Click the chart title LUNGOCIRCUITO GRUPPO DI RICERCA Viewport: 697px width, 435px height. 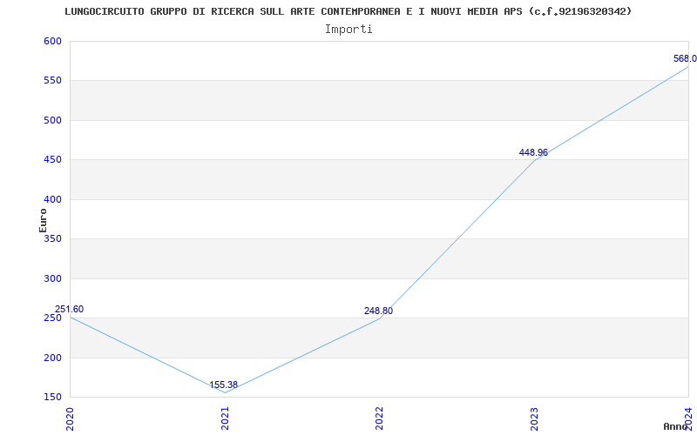click(348, 11)
